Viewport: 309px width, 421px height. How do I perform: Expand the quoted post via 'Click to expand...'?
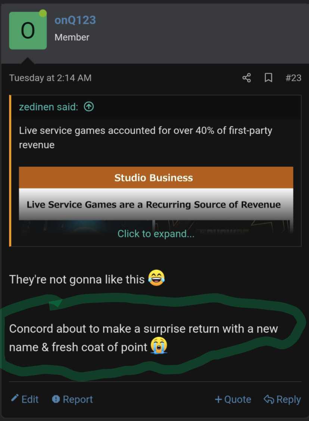point(156,234)
